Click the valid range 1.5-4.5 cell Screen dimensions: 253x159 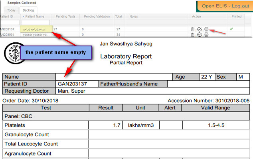pyautogui.click(x=216, y=125)
